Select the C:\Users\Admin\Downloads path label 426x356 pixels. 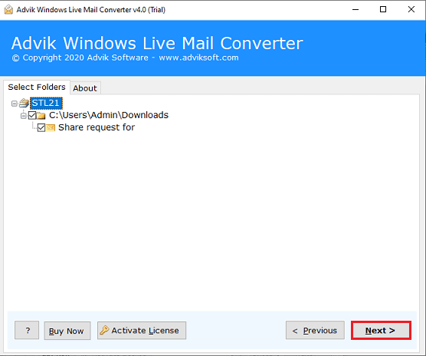pyautogui.click(x=109, y=115)
